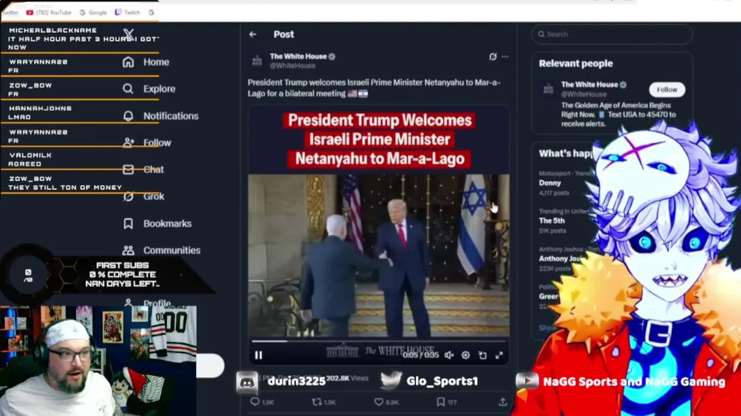The image size is (741, 416).
Task: Go back using the Post back arrow
Action: click(252, 34)
